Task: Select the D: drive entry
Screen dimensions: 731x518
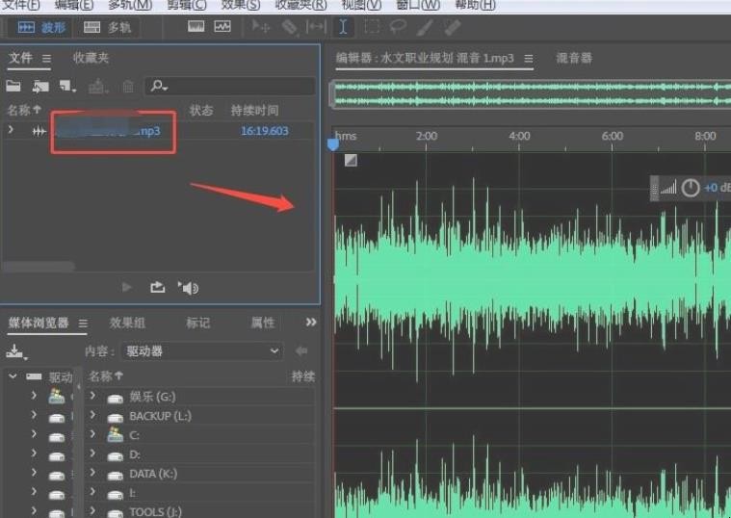Action: coord(134,454)
